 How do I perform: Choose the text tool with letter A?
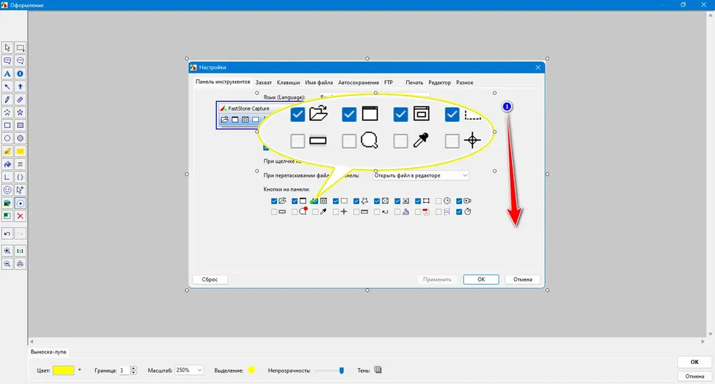pos(7,74)
